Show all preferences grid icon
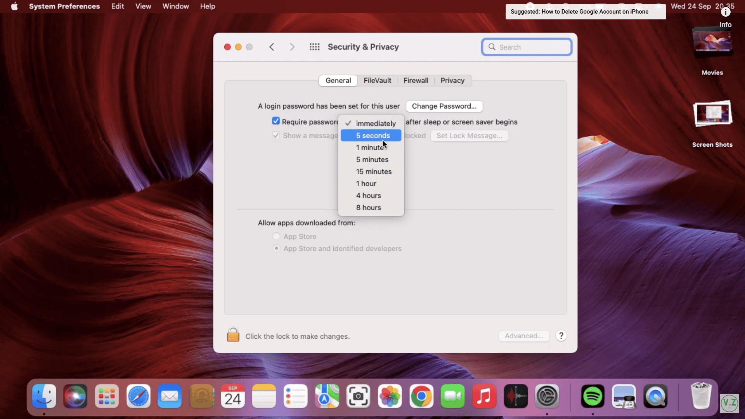 point(315,47)
